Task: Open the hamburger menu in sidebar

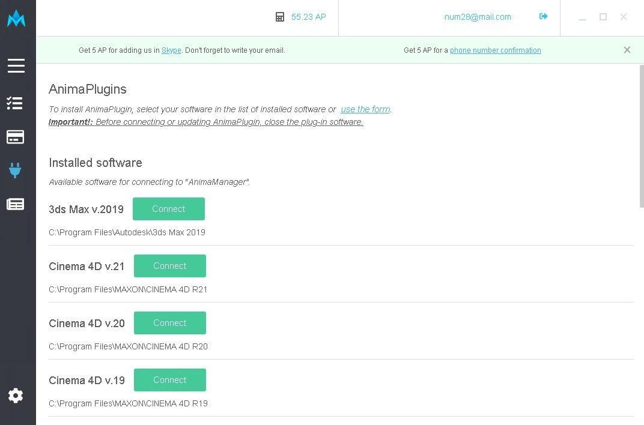Action: click(16, 65)
